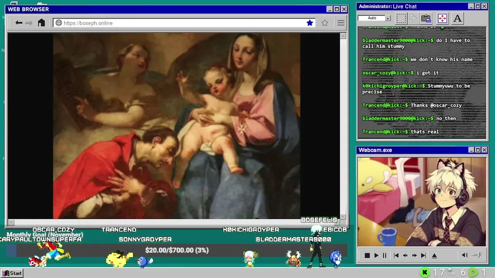This screenshot has width=495, height=278.
Task: Click the outline favorites star icon
Action: click(x=325, y=23)
